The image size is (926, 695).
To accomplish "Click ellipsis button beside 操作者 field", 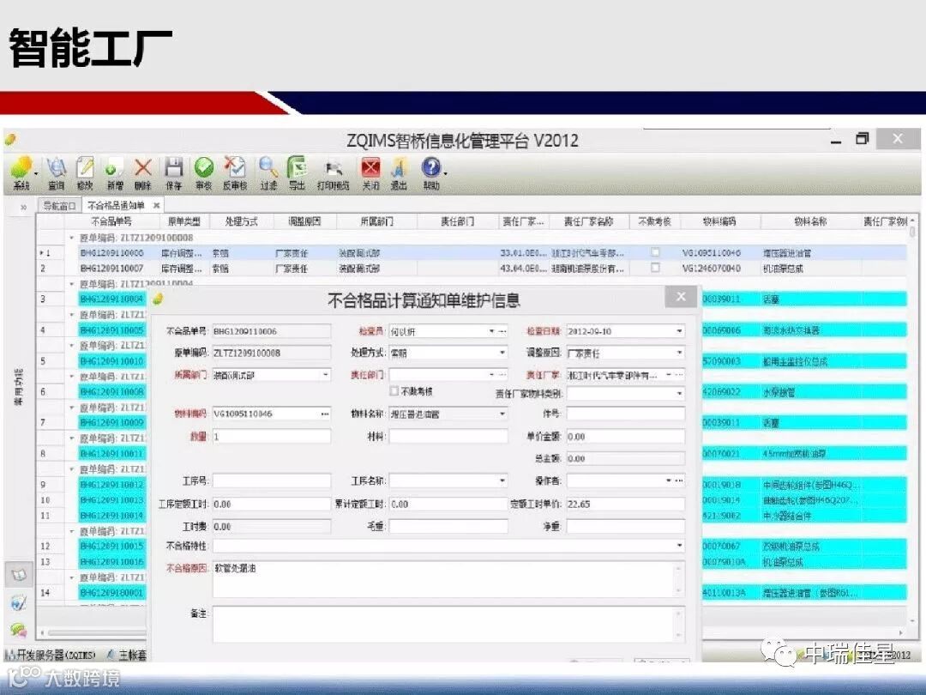I will 679,481.
